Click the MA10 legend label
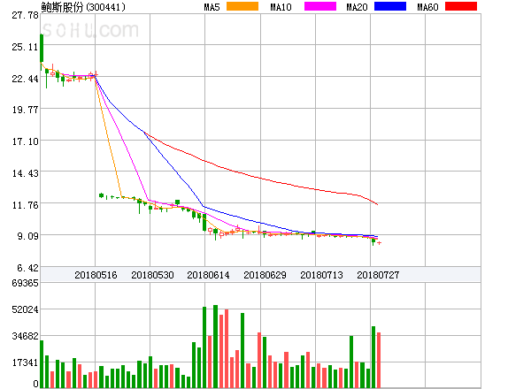 (x=281, y=7)
